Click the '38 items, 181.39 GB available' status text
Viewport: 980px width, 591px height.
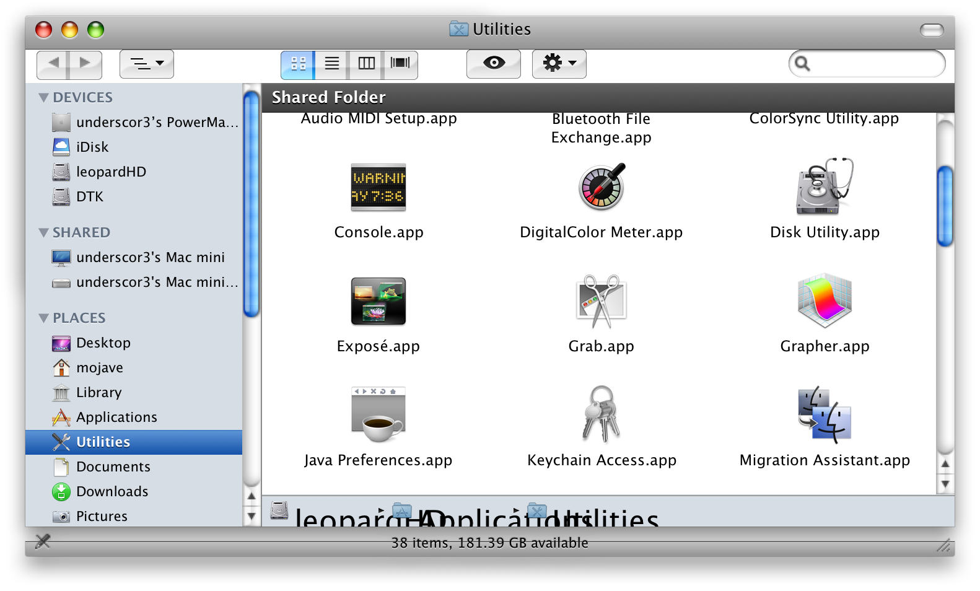click(x=489, y=543)
